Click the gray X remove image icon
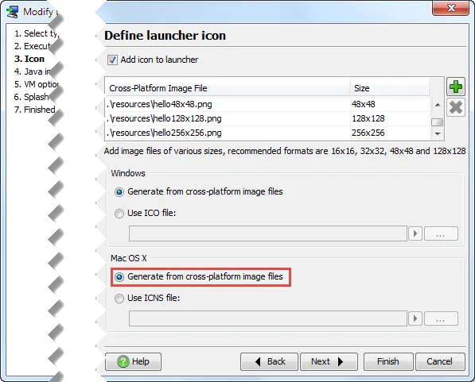Screen dimensions: 475x382 456,107
